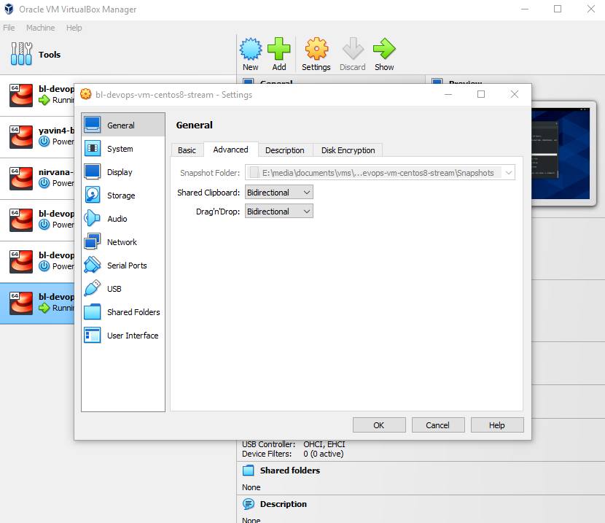This screenshot has height=523, width=605.
Task: Open the Help menu in the menu bar
Action: pyautogui.click(x=74, y=28)
